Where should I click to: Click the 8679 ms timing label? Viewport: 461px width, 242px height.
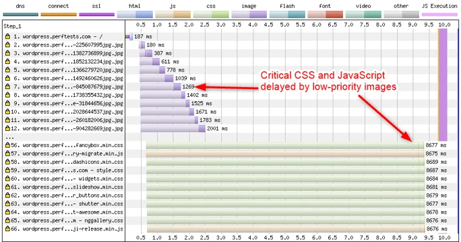[x=436, y=195]
